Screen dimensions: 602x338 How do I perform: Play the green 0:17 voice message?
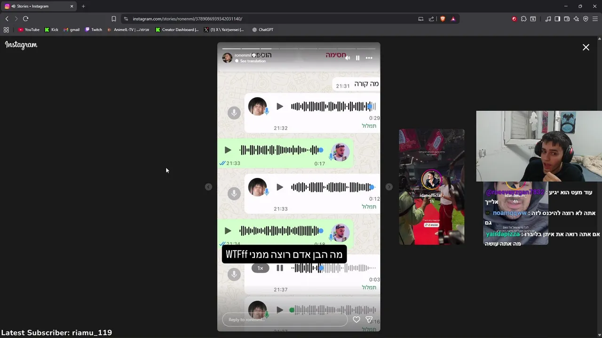pos(228,150)
